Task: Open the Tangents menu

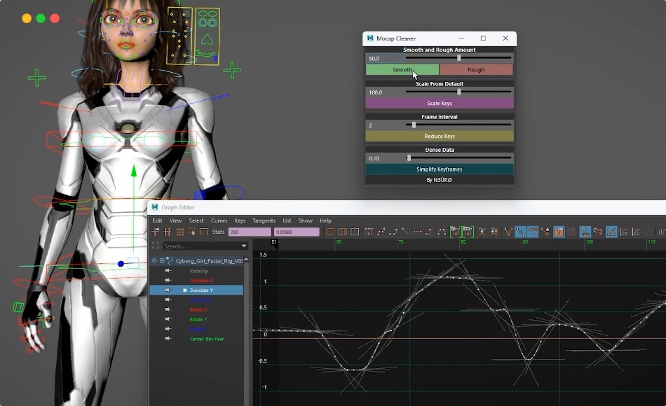Action: 264,220
